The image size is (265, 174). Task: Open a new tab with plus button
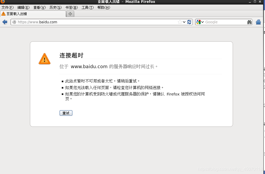click(x=70, y=14)
